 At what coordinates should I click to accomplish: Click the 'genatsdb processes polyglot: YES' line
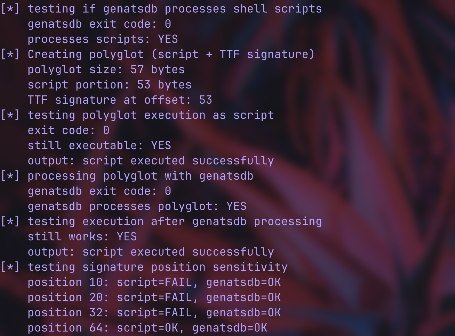[137, 206]
